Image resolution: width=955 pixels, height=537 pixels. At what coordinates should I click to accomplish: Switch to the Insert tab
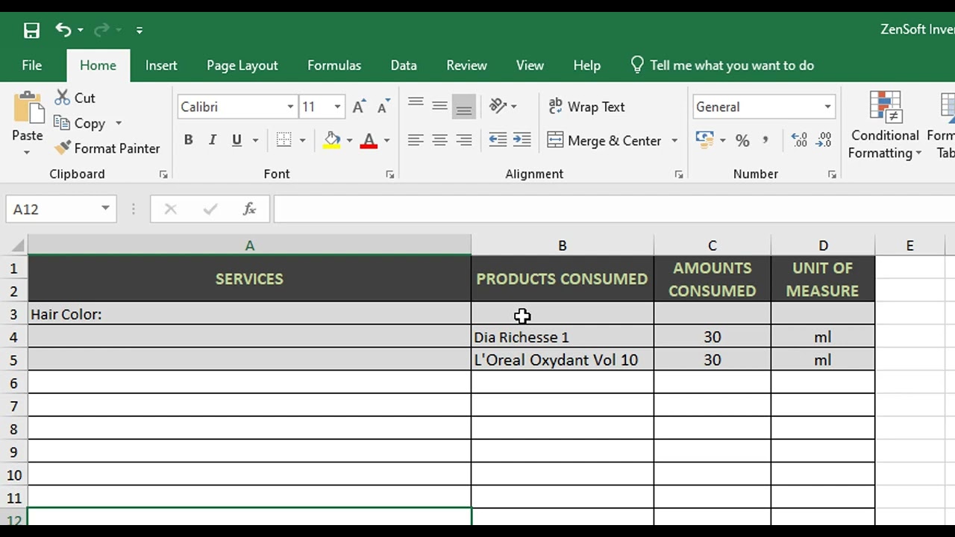[161, 66]
